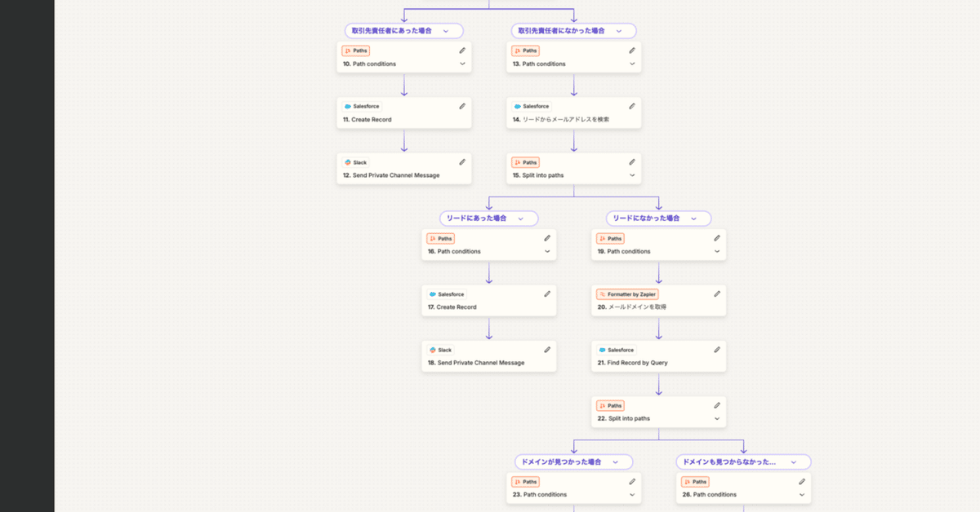
Task: Click Paths badge on step 16
Action: pos(441,239)
